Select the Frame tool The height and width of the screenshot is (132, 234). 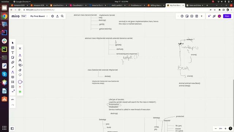click(x=13, y=82)
